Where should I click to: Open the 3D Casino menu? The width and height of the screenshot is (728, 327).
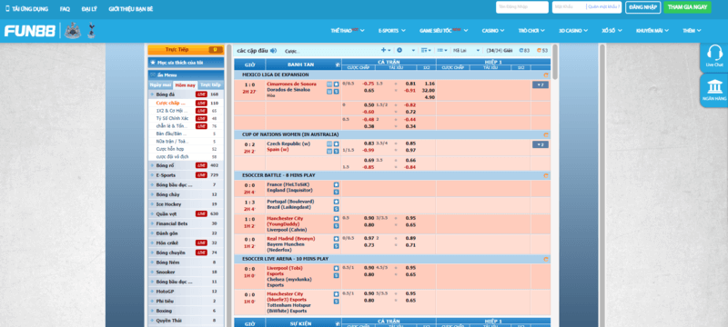tap(573, 31)
